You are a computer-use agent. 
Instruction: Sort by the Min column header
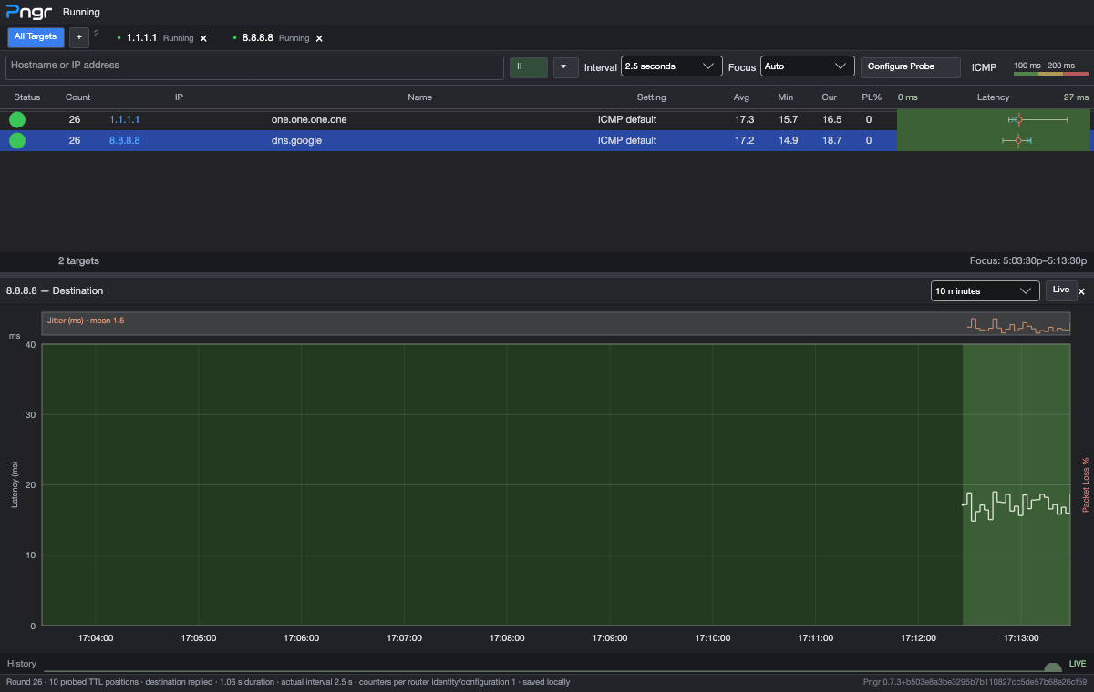click(x=786, y=97)
